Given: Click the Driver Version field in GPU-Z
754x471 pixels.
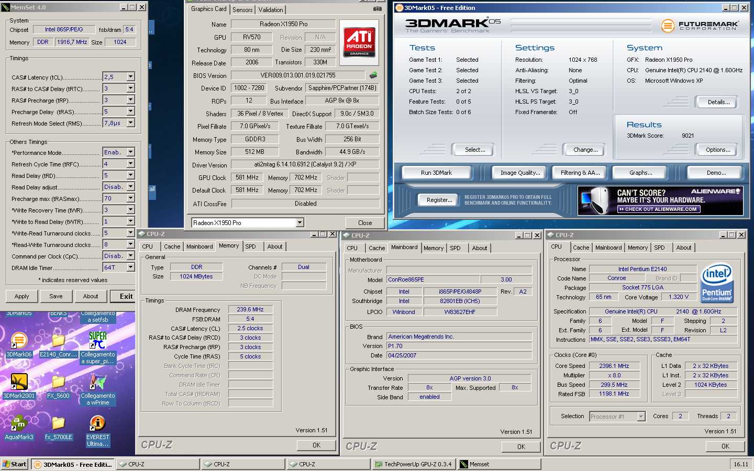Looking at the screenshot, I should click(305, 164).
